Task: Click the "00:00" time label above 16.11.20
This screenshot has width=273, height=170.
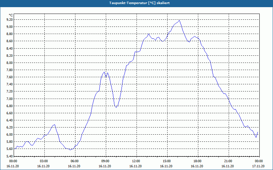Action: pyautogui.click(x=13, y=161)
